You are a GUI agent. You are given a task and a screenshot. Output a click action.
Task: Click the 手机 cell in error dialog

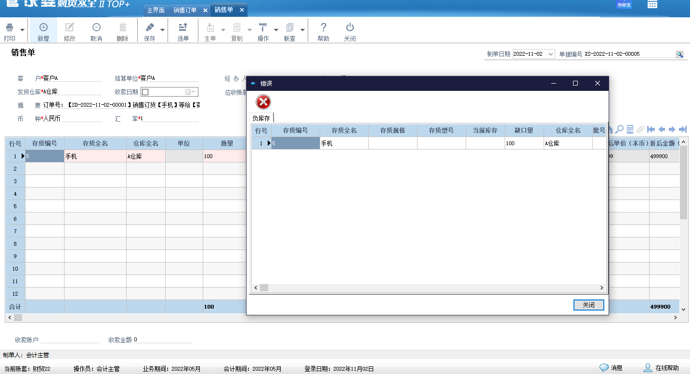[x=344, y=143]
